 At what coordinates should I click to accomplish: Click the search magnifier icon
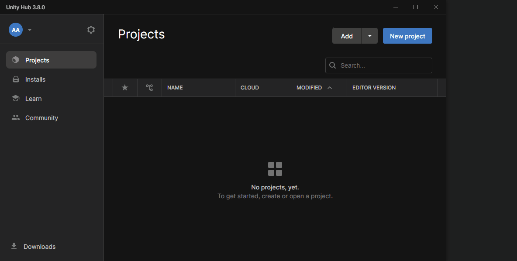click(333, 65)
